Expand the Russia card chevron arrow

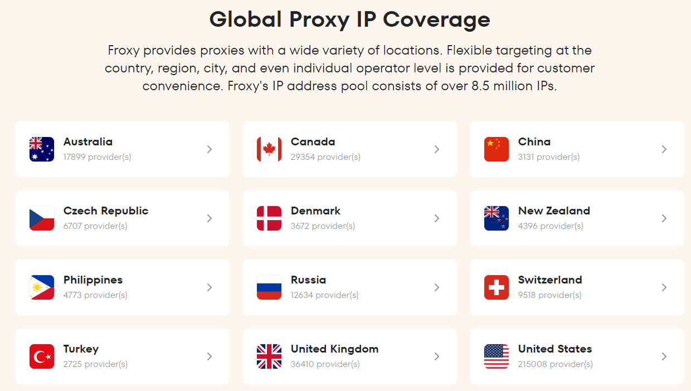pyautogui.click(x=437, y=287)
